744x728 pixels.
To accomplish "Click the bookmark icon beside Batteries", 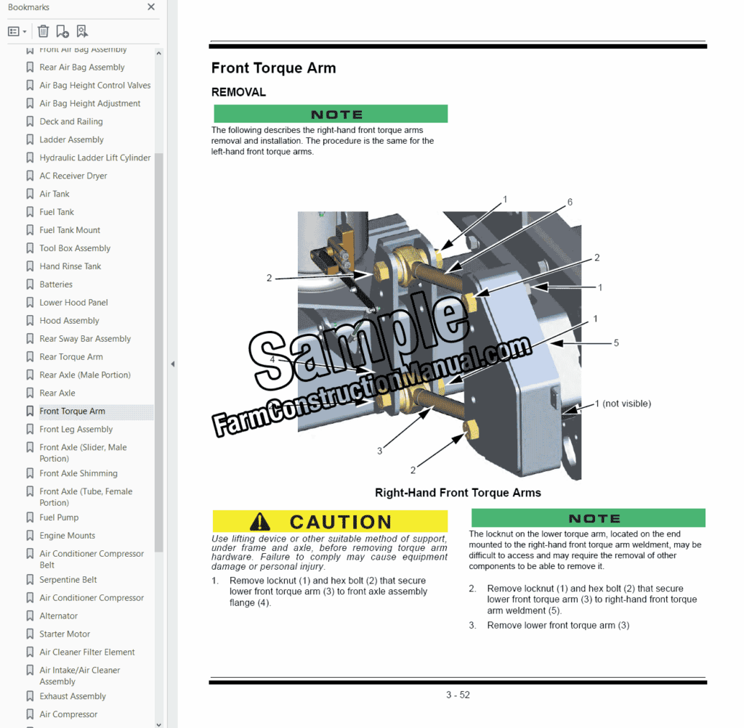I will 30,285.
